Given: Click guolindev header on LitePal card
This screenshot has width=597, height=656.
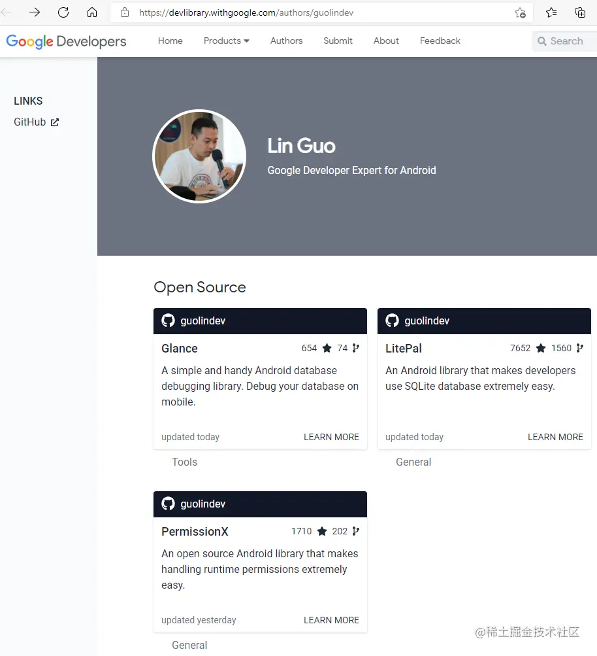Looking at the screenshot, I should pos(484,321).
